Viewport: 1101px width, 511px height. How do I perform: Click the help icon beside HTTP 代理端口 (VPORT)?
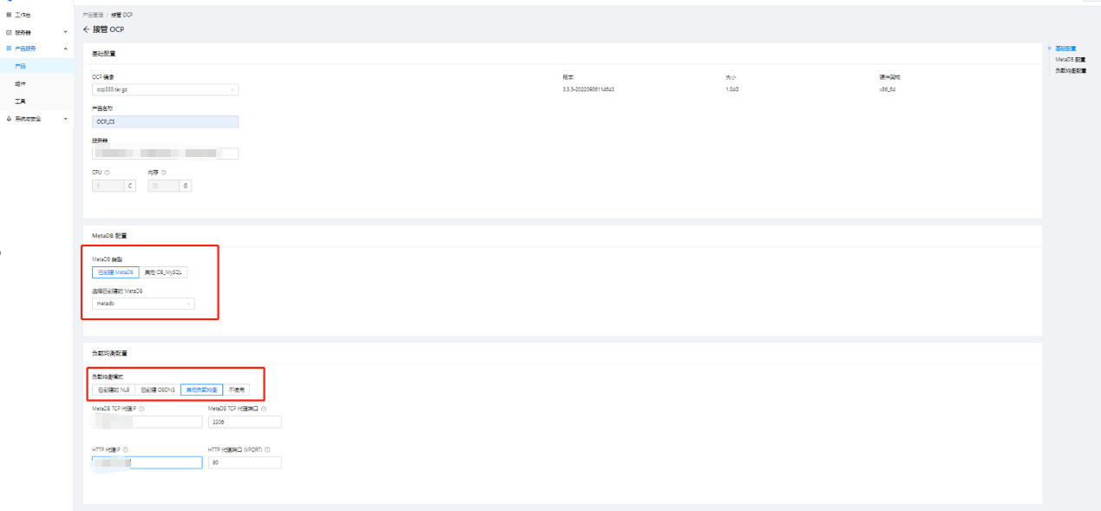pos(268,449)
